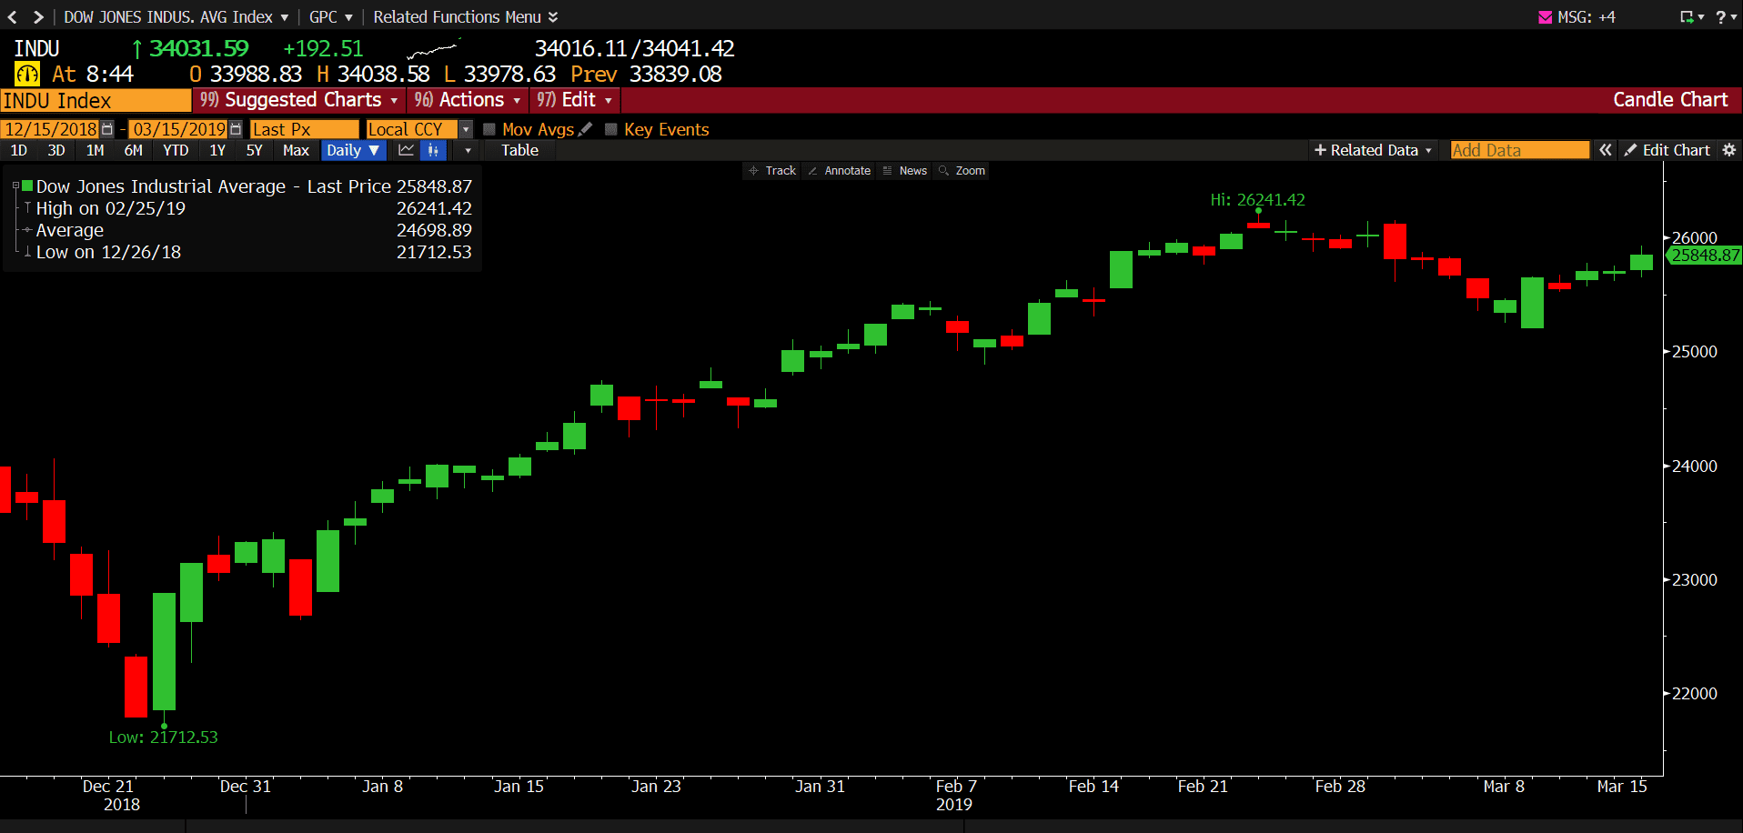Open the Local CCY currency dropdown arrow

[466, 129]
